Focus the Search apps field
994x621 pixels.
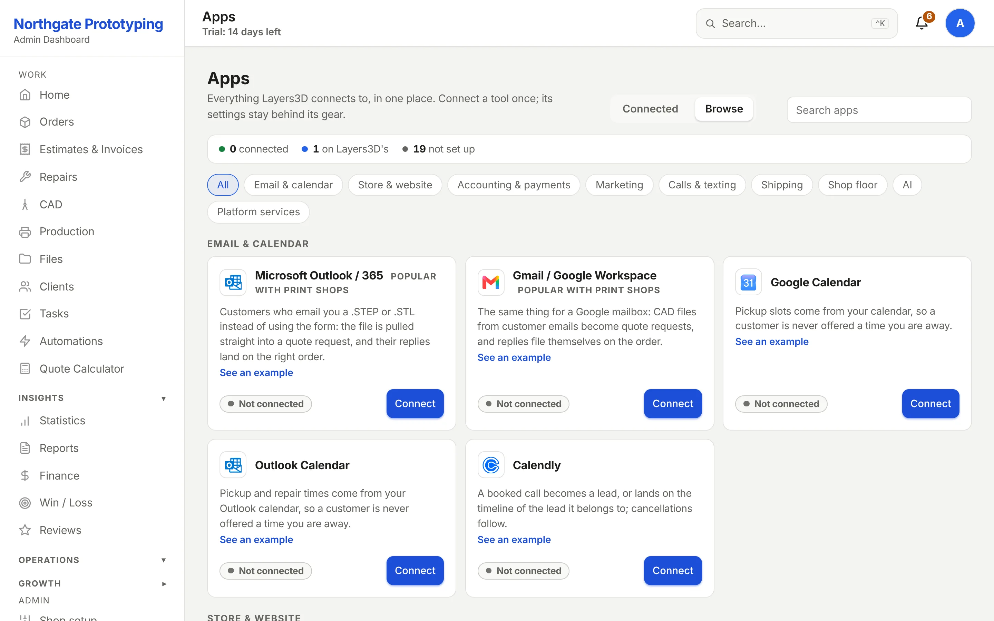coord(879,110)
